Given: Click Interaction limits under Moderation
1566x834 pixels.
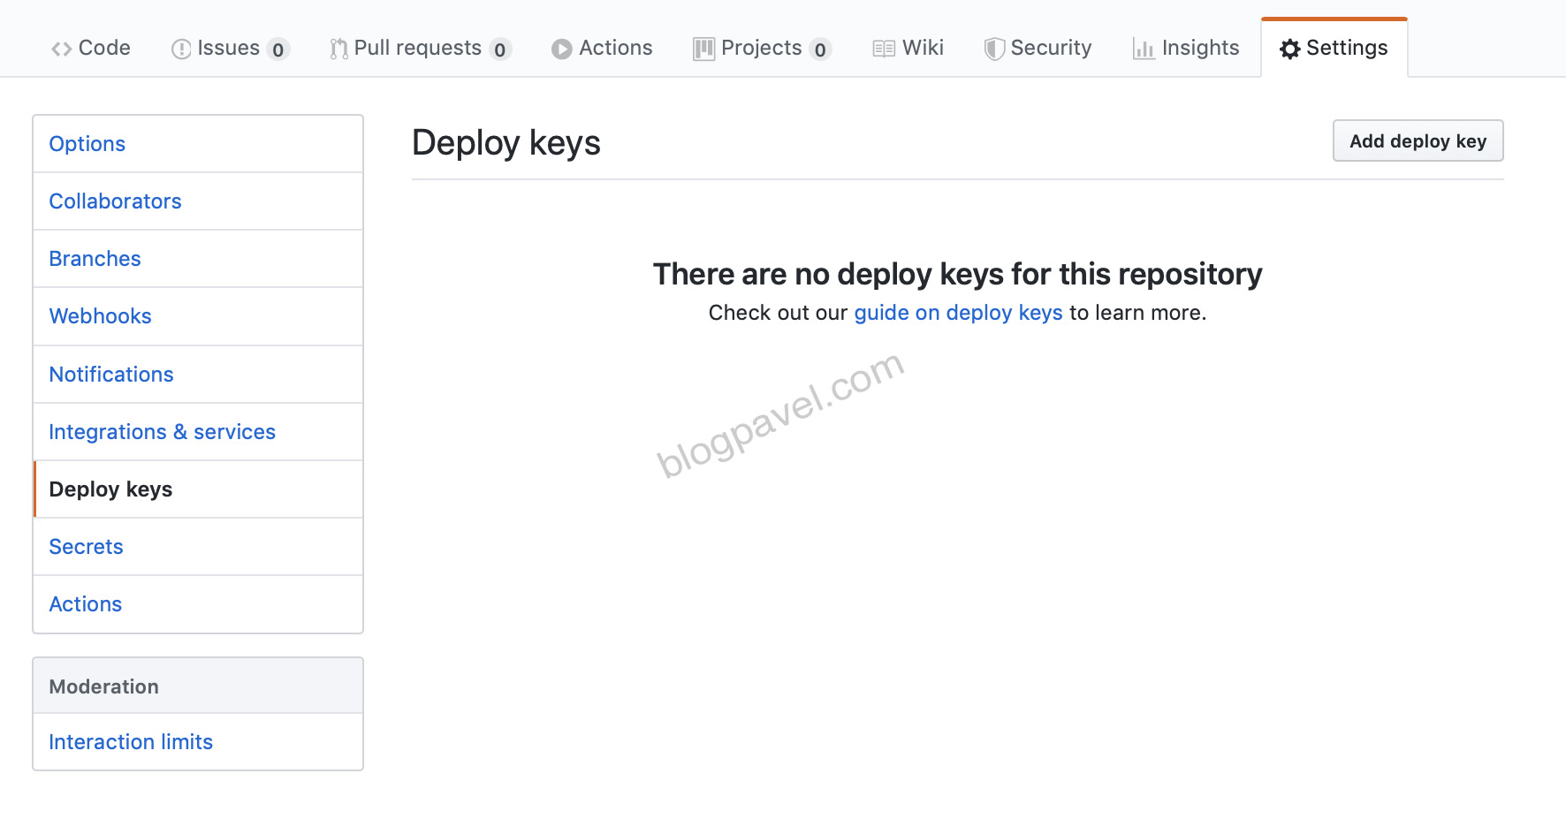Looking at the screenshot, I should point(130,742).
